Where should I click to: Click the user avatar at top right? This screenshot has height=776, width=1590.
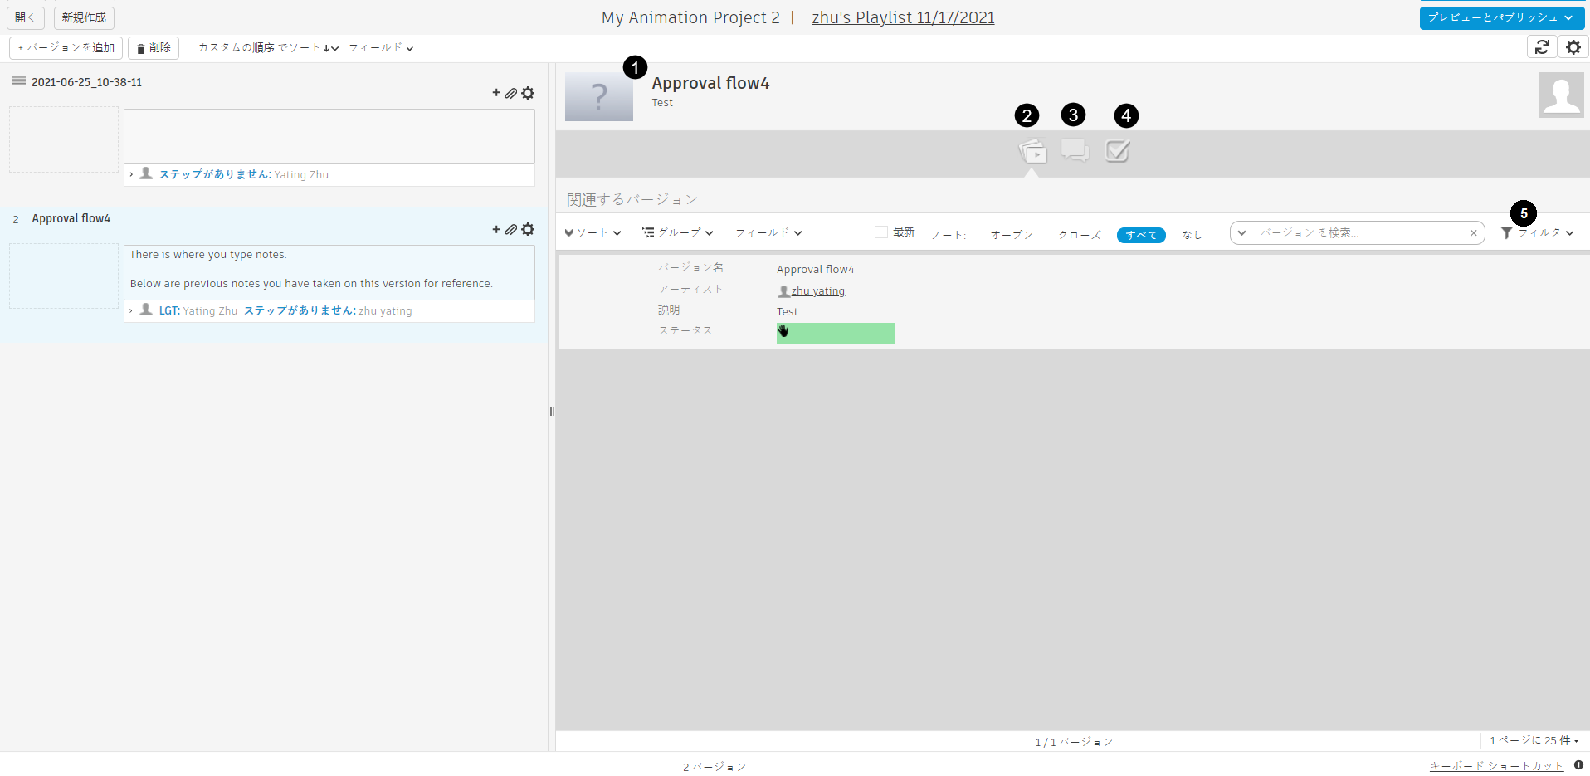tap(1561, 95)
